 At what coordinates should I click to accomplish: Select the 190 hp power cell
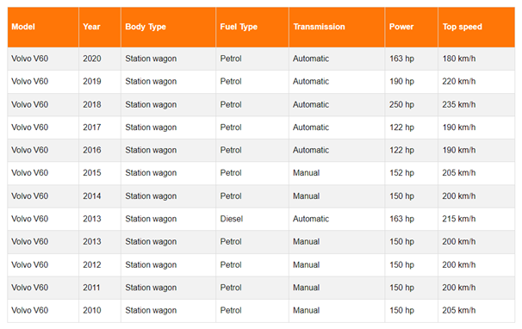412,82
